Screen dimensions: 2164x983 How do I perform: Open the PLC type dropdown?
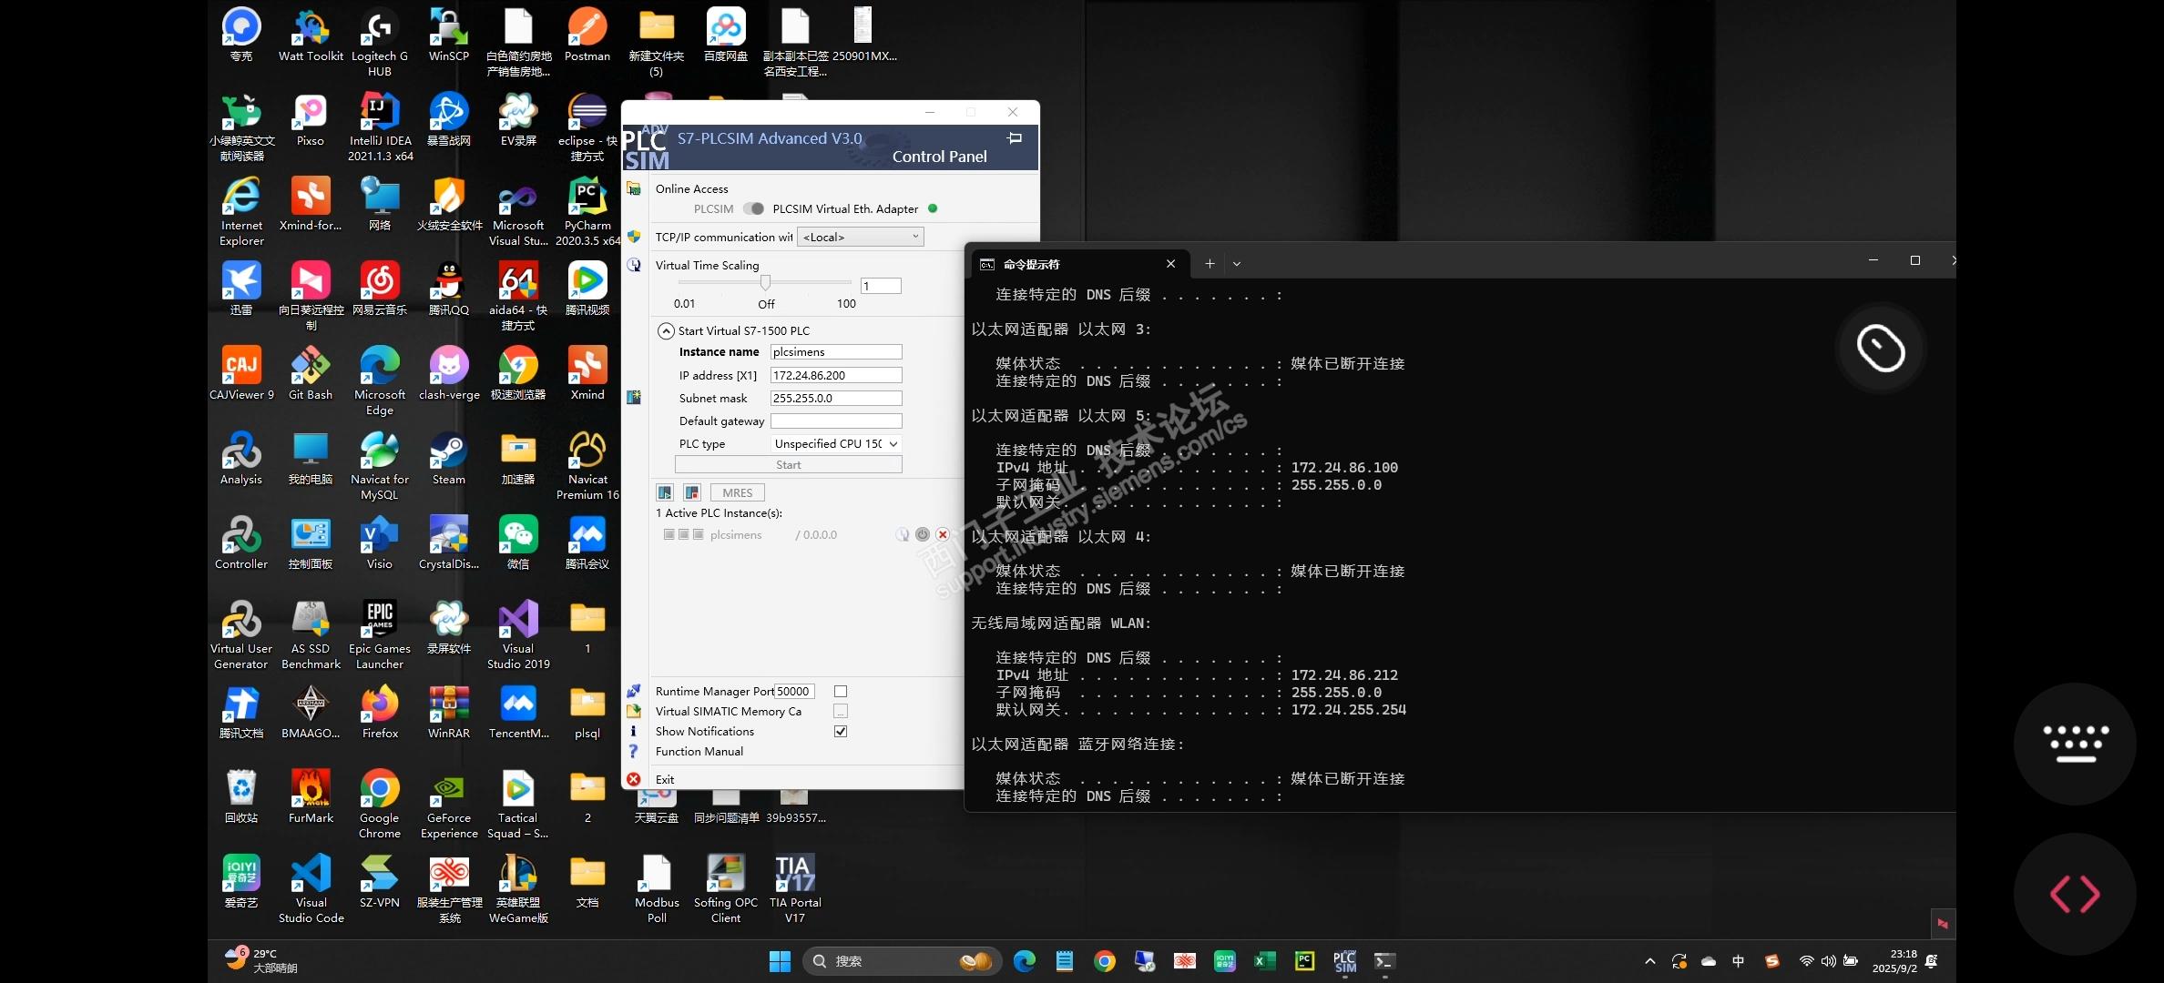835,443
